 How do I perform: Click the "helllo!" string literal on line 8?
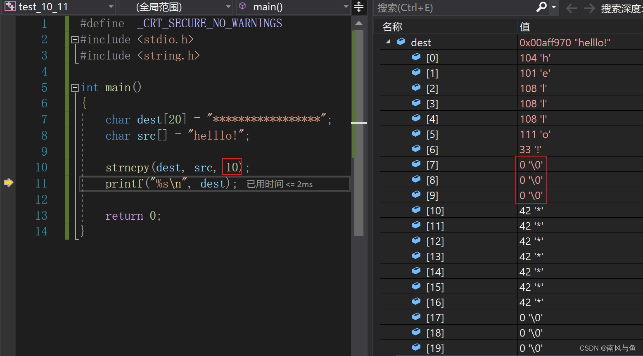click(216, 135)
